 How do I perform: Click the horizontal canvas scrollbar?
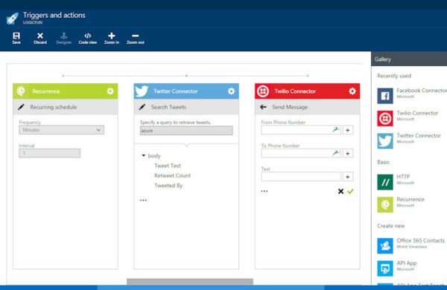190,282
